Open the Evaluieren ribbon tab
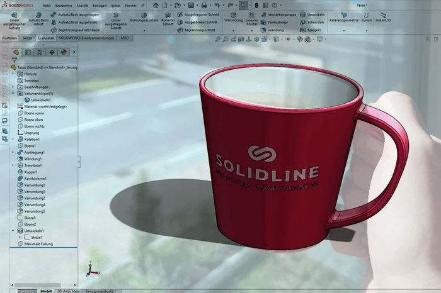This screenshot has width=441, height=293. click(46, 38)
